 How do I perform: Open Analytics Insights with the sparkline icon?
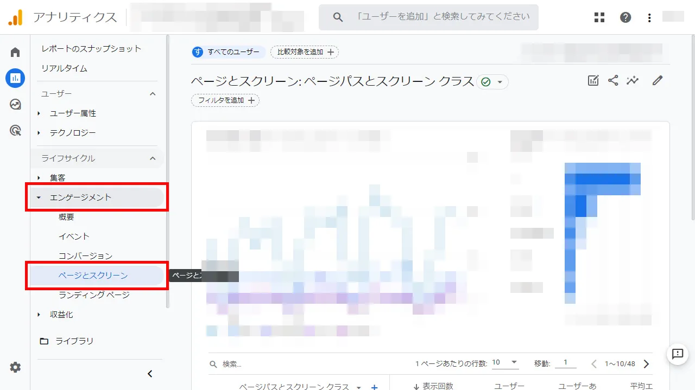[x=633, y=80]
